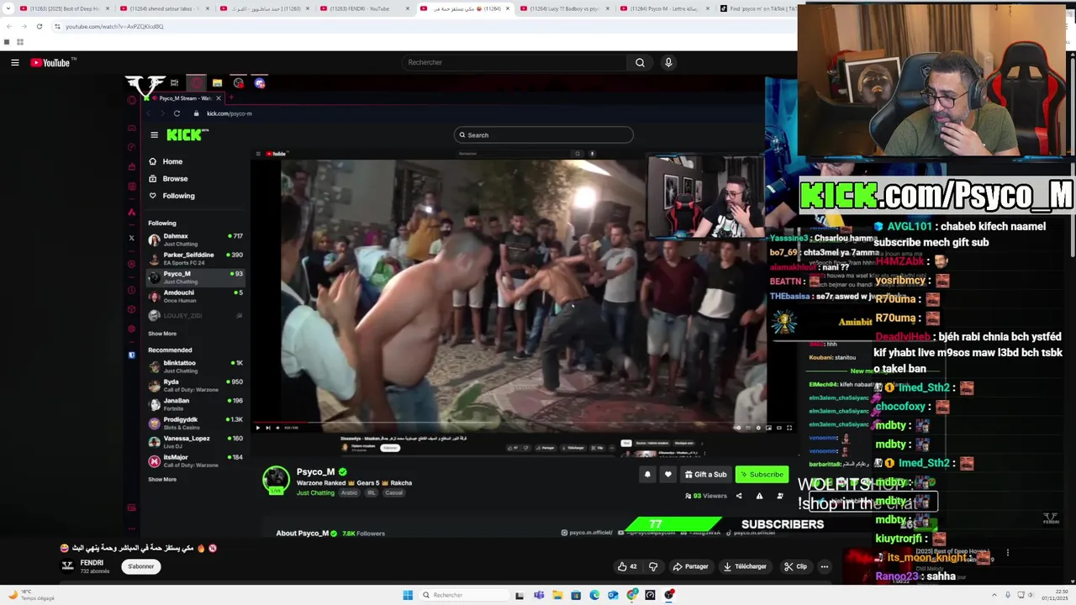
Task: Click Gift a Sub button
Action: (x=705, y=474)
